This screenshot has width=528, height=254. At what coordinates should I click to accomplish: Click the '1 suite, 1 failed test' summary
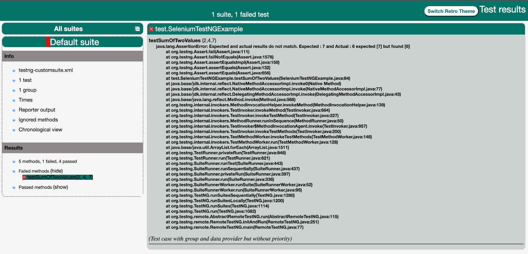click(240, 15)
